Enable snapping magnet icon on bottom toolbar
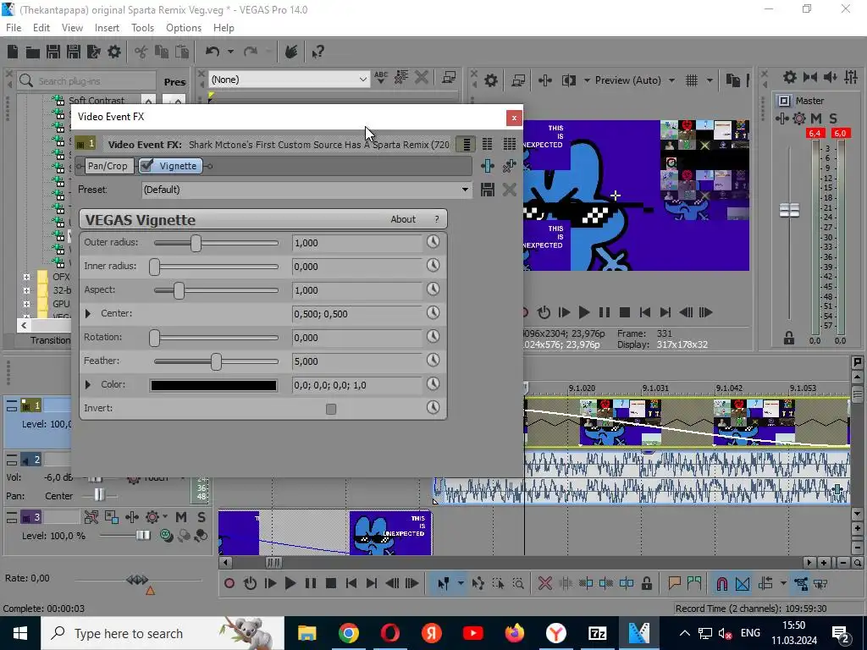The height and width of the screenshot is (650, 867). pos(721,584)
